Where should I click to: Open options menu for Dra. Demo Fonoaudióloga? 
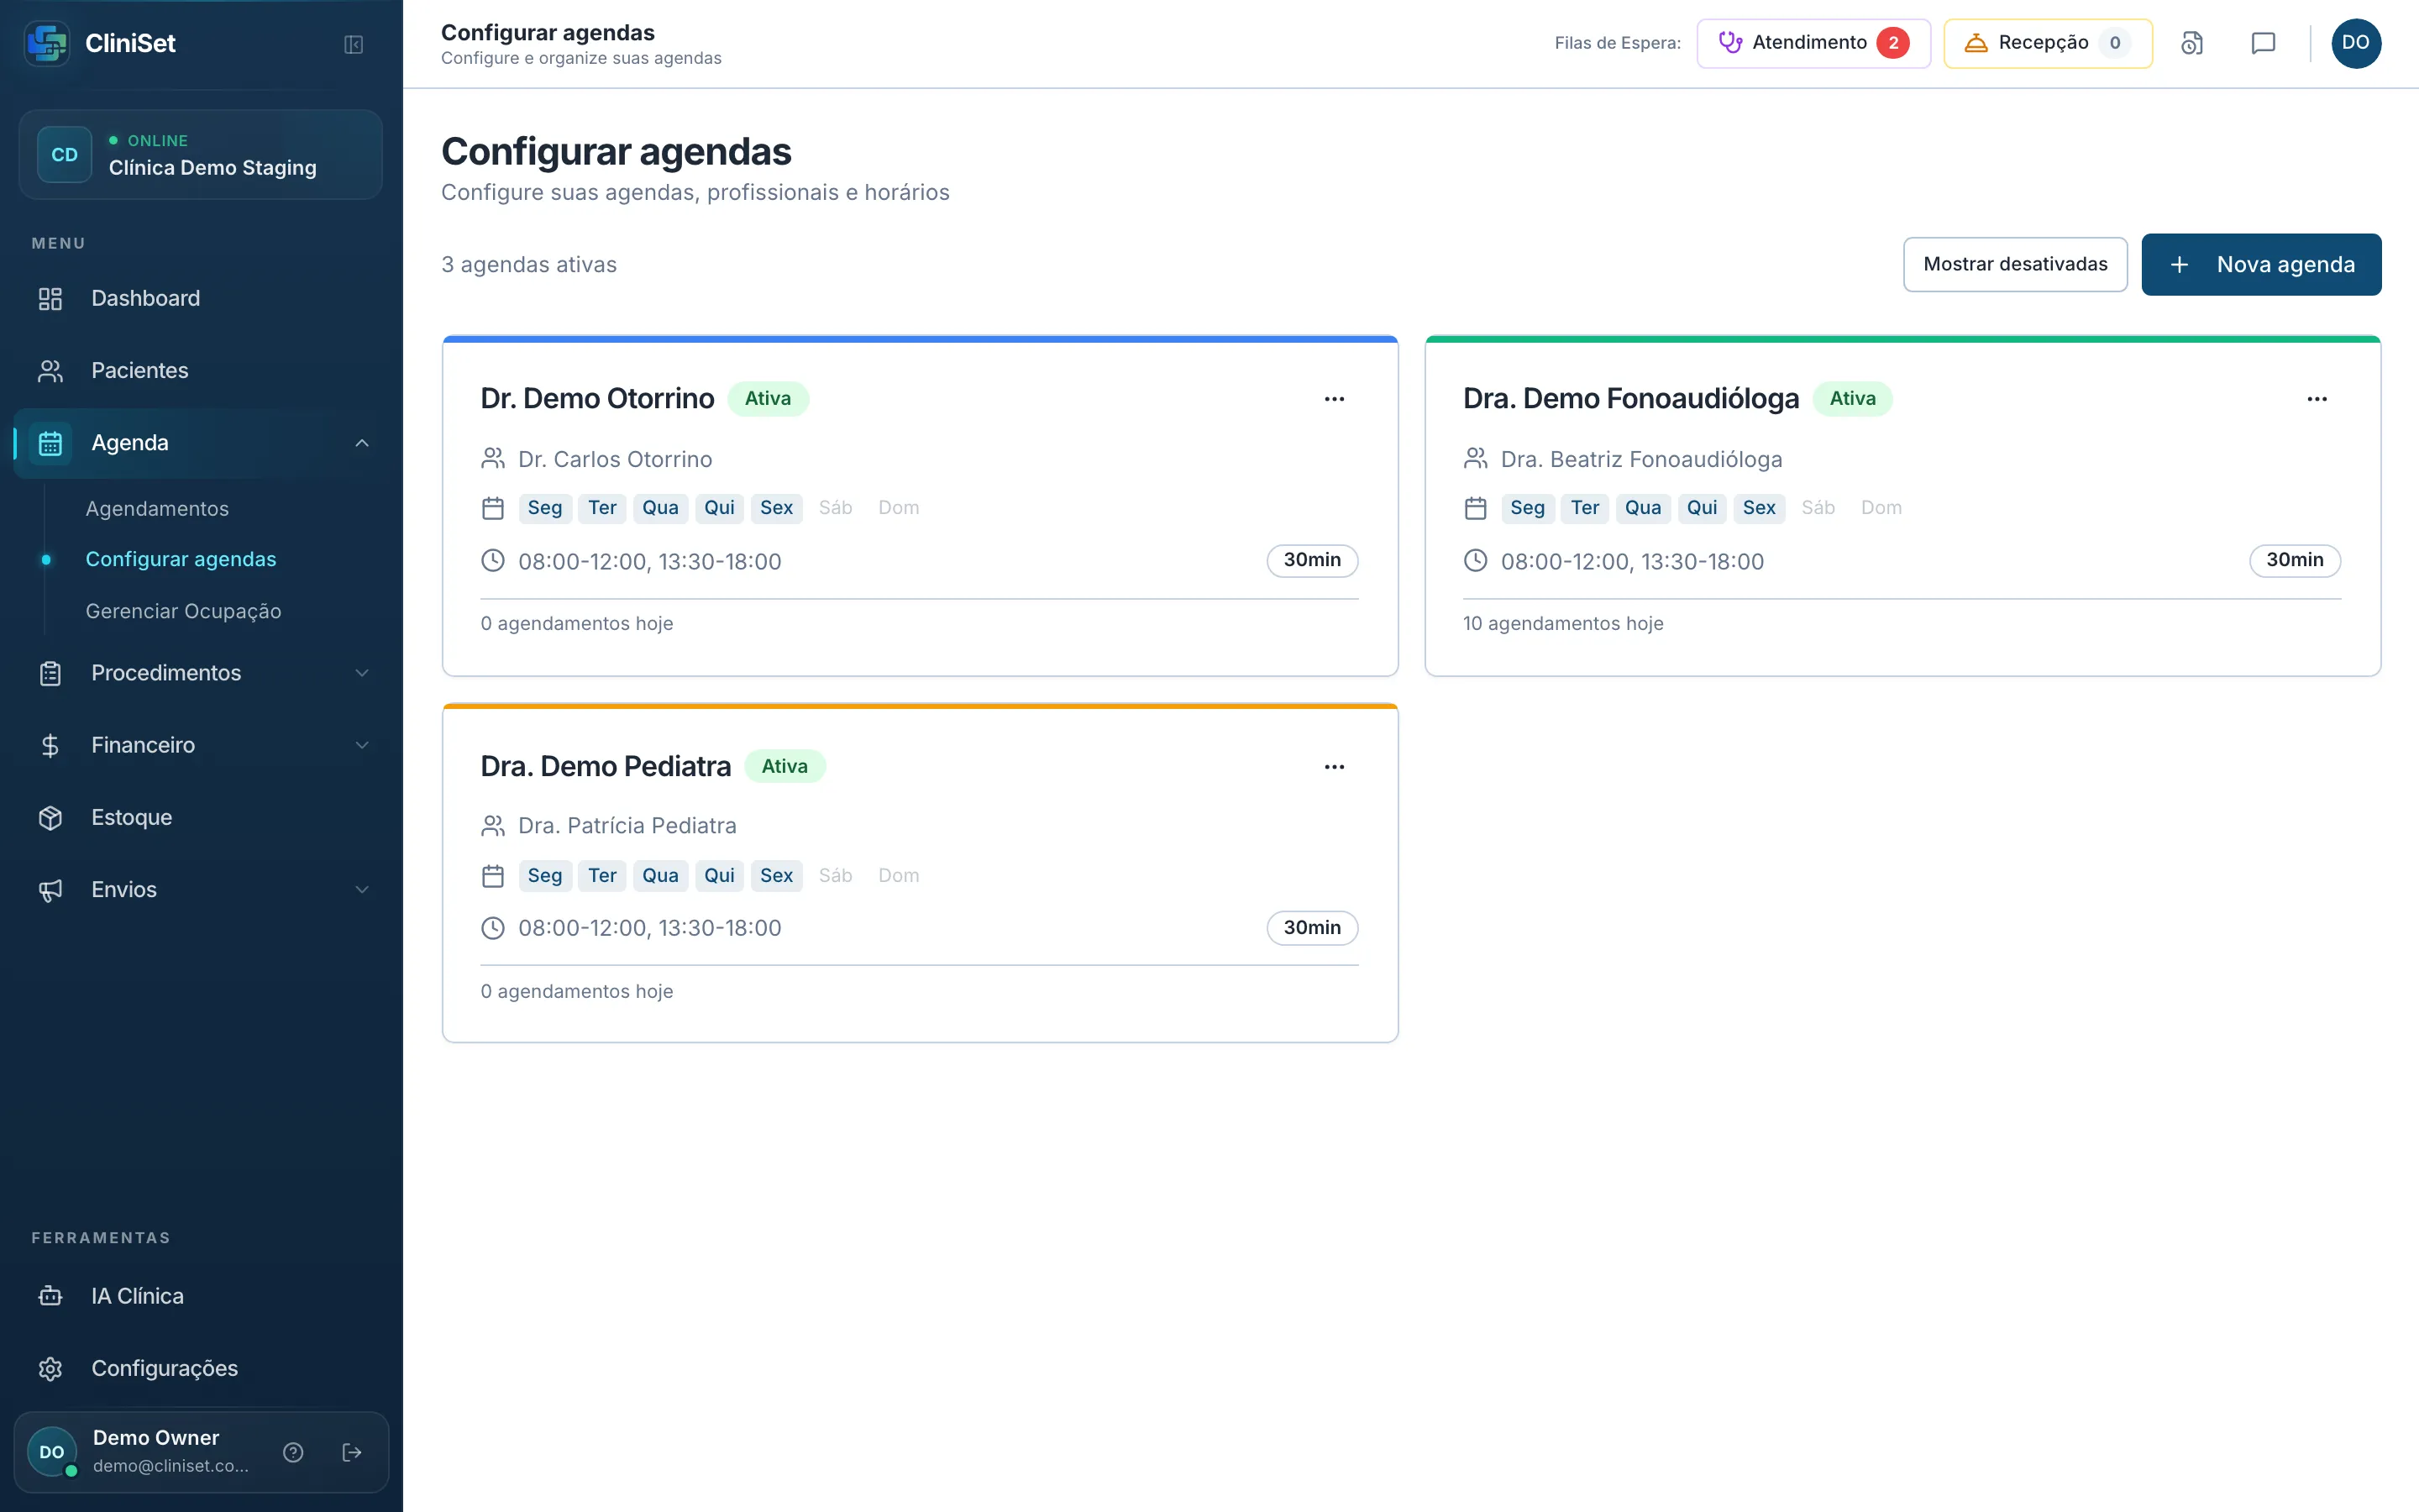(x=2317, y=399)
